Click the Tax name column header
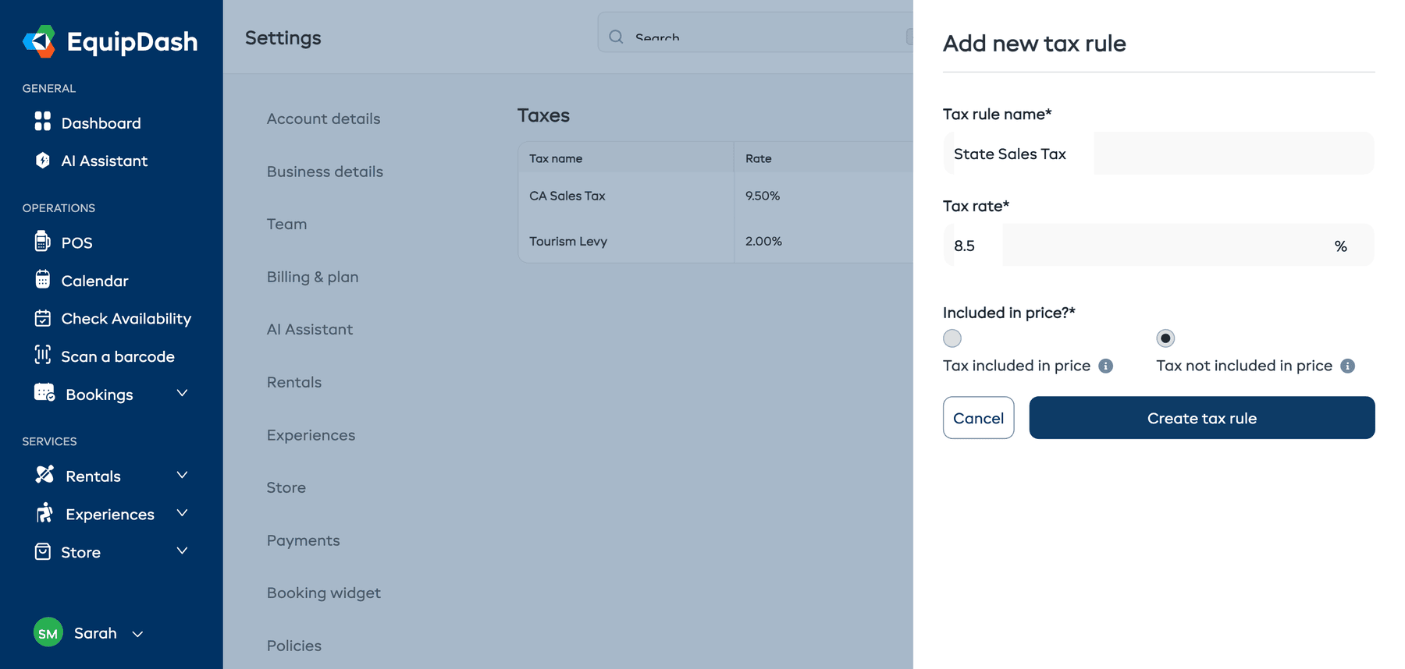The height and width of the screenshot is (669, 1405). coord(555,158)
